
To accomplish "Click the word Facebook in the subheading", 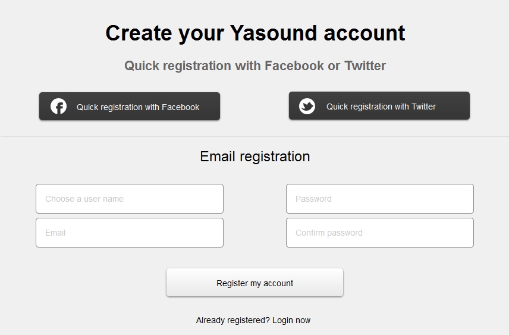I will pos(294,65).
